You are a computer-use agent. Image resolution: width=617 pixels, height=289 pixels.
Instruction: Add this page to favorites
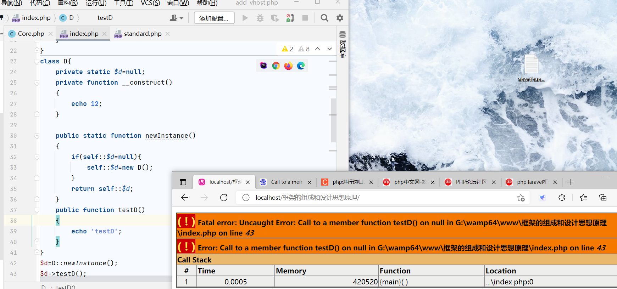click(521, 198)
